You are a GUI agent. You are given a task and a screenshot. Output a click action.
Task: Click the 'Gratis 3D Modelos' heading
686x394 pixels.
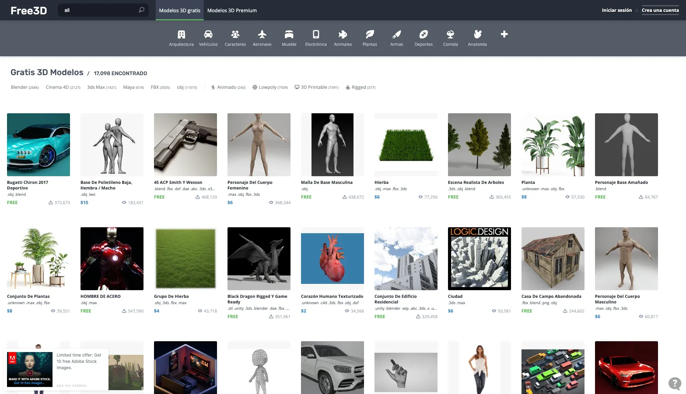(47, 72)
